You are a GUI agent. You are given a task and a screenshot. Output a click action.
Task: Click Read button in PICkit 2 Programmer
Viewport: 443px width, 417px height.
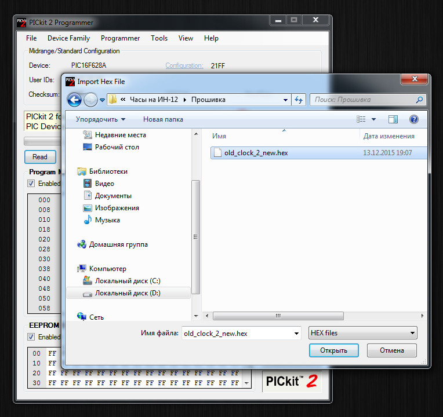40,157
